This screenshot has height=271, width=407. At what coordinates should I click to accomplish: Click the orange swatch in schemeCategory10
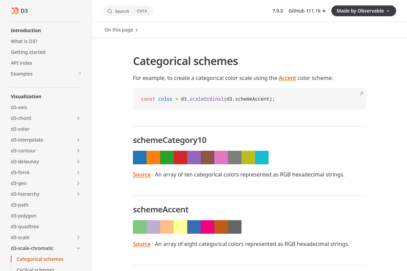[153, 158]
